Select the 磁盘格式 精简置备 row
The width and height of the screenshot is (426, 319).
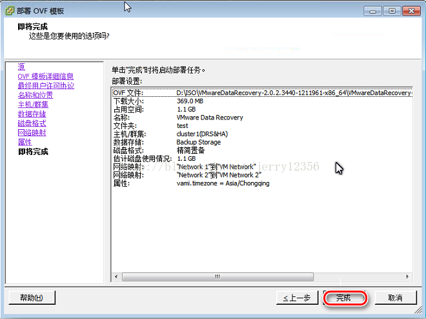click(262, 150)
